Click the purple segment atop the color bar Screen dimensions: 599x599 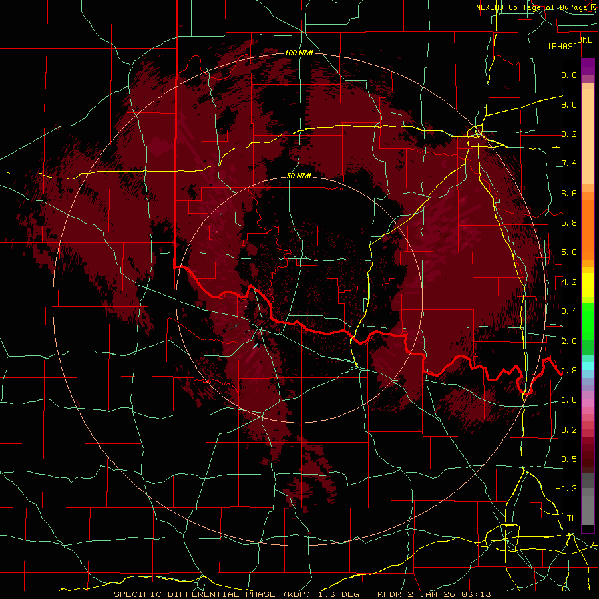click(x=588, y=67)
